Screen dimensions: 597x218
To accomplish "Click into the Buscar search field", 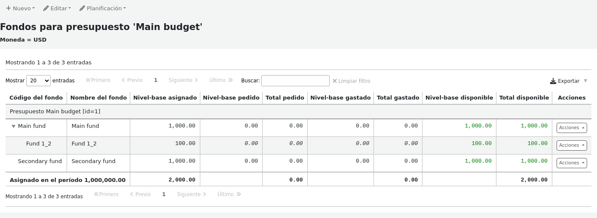I will (295, 81).
